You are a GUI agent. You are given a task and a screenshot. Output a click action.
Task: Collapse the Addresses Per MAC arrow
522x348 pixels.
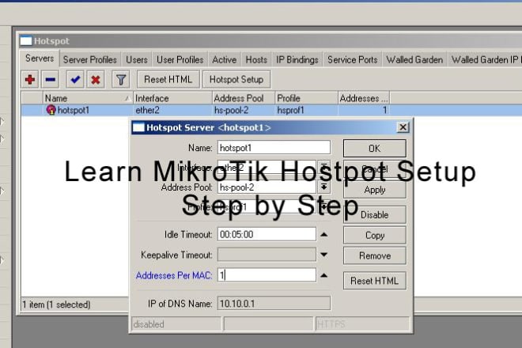323,275
